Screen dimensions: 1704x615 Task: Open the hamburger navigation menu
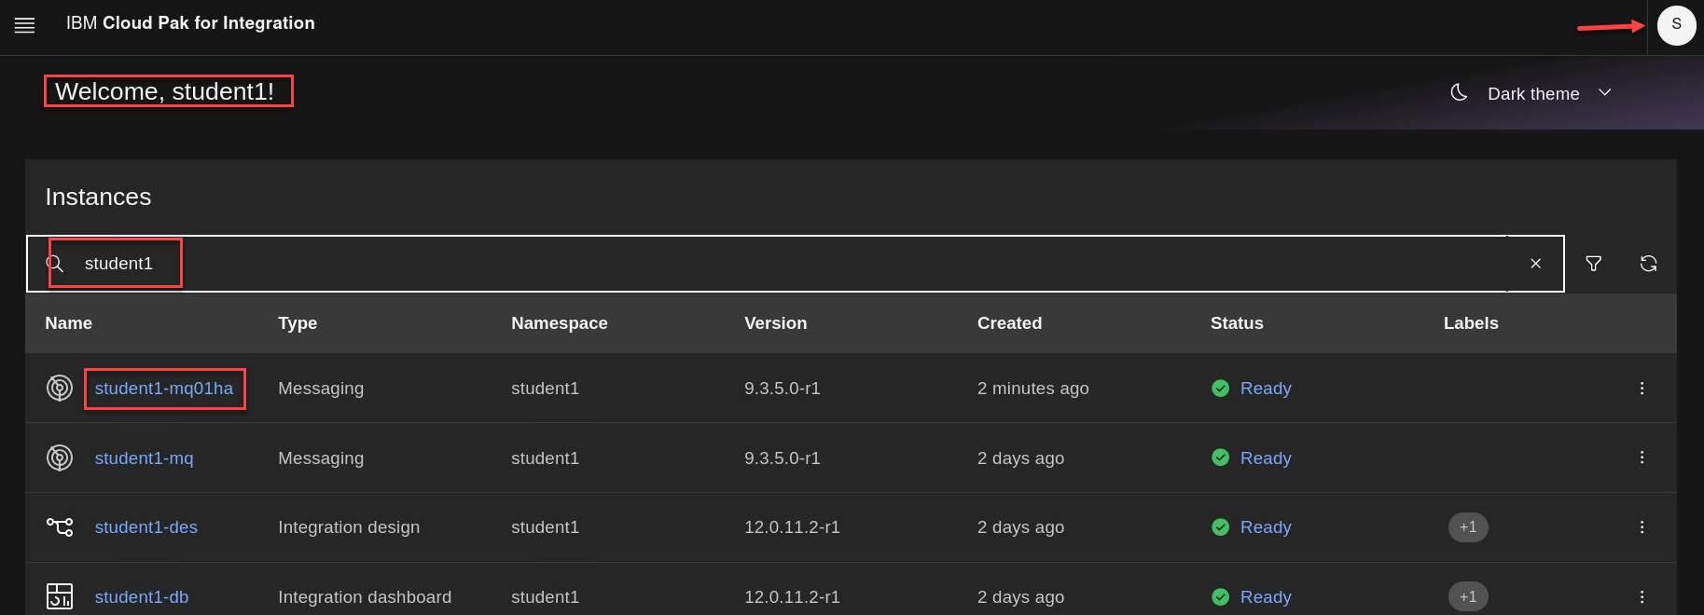coord(25,25)
